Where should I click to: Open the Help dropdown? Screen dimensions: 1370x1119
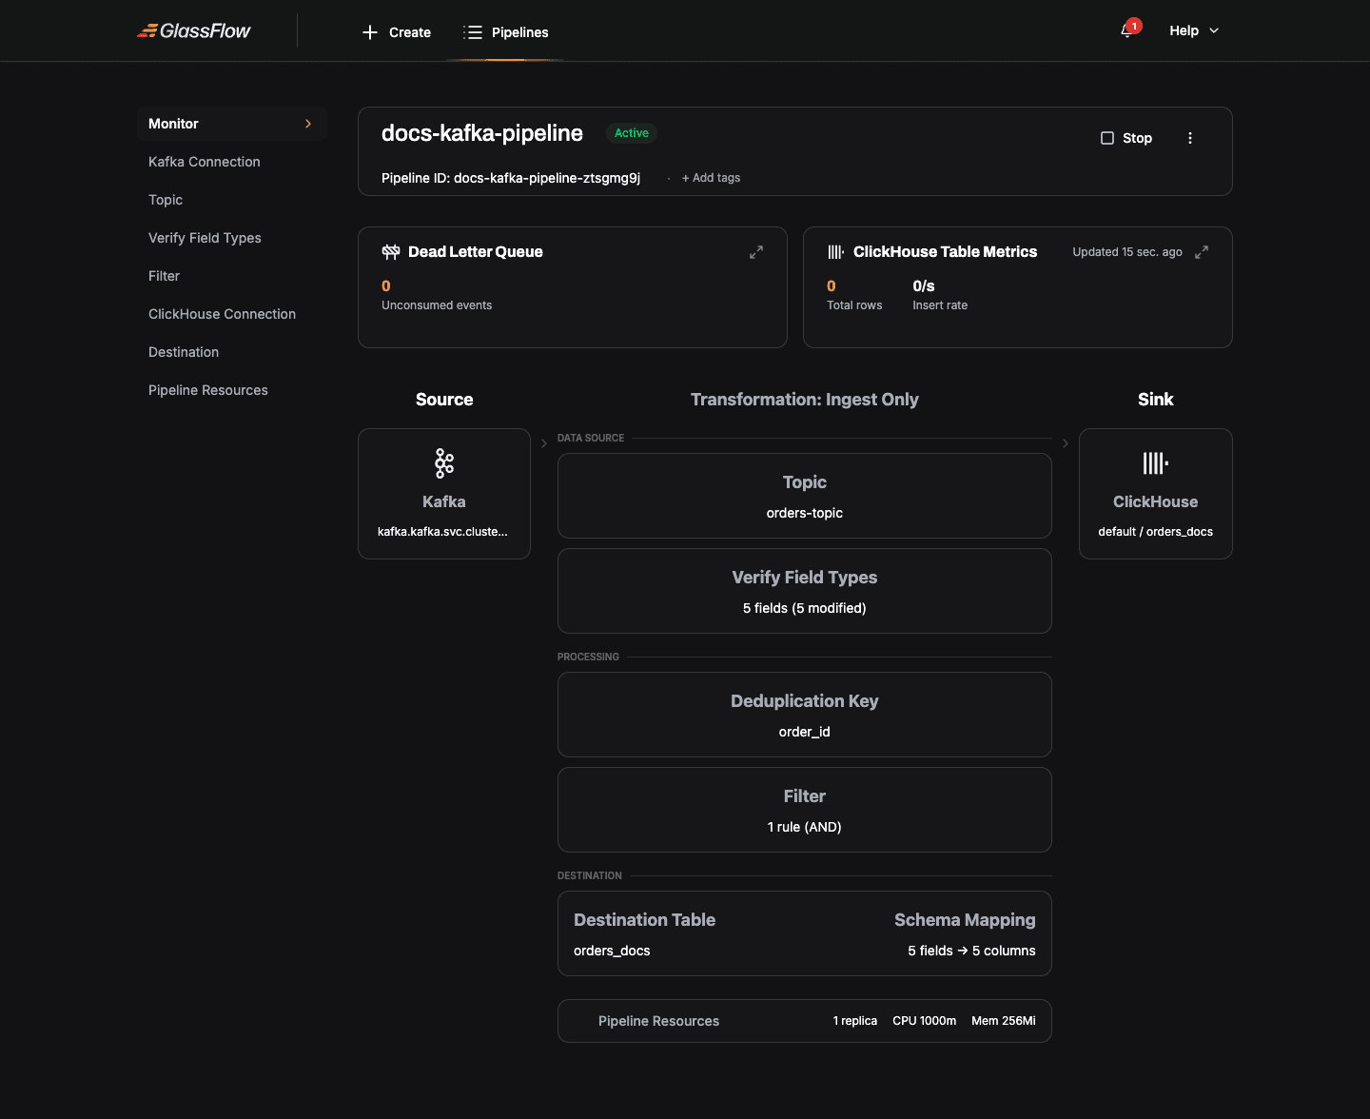(x=1194, y=30)
